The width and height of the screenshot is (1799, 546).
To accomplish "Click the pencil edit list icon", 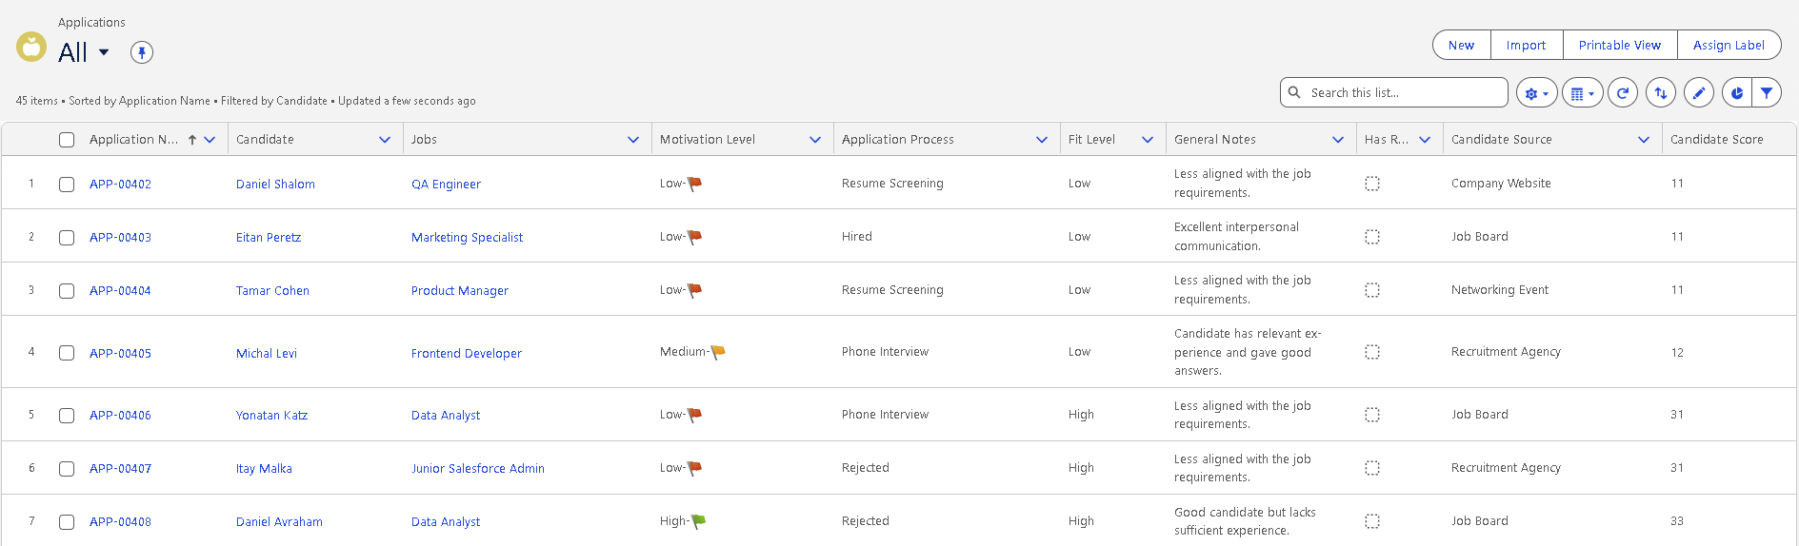I will pyautogui.click(x=1699, y=93).
